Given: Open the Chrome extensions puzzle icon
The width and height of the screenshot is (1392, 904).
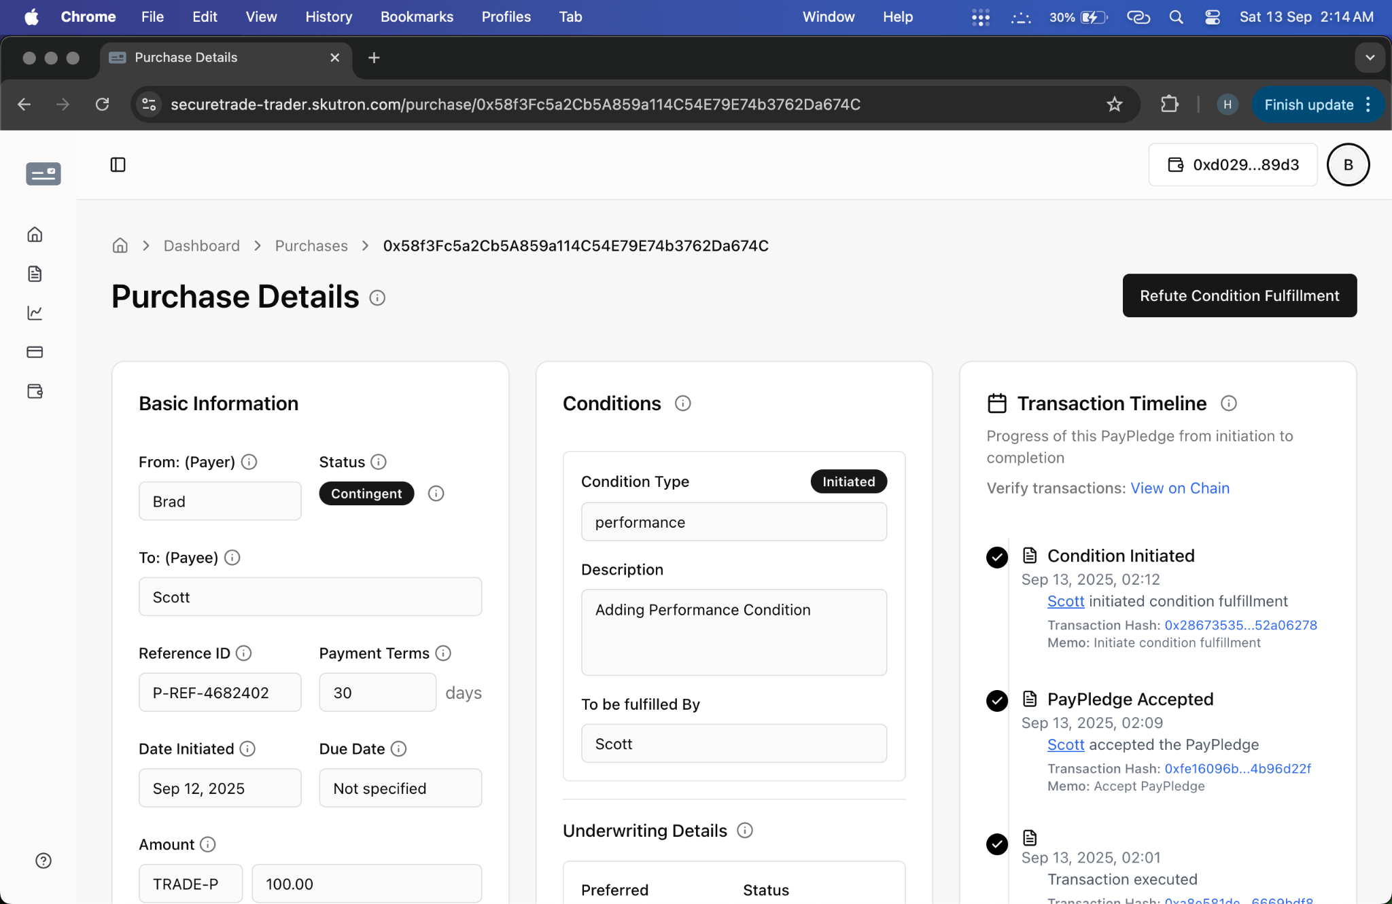Looking at the screenshot, I should (x=1169, y=105).
